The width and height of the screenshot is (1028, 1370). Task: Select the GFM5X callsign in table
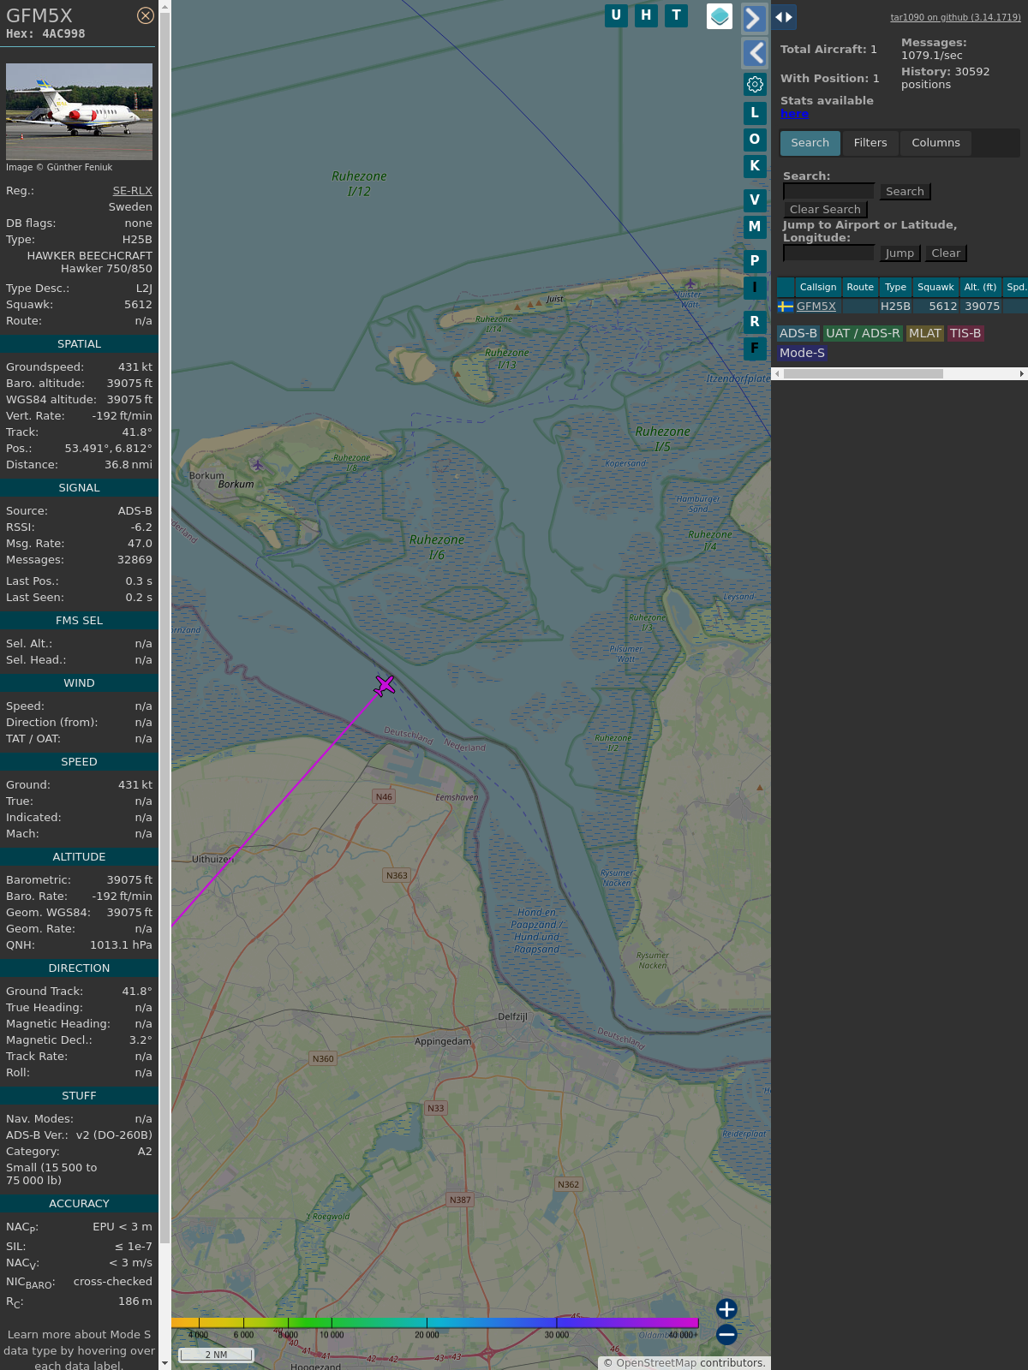[816, 307]
